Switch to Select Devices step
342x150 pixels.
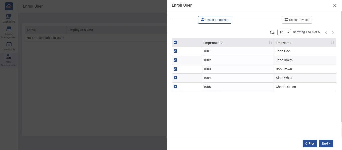coord(297,20)
